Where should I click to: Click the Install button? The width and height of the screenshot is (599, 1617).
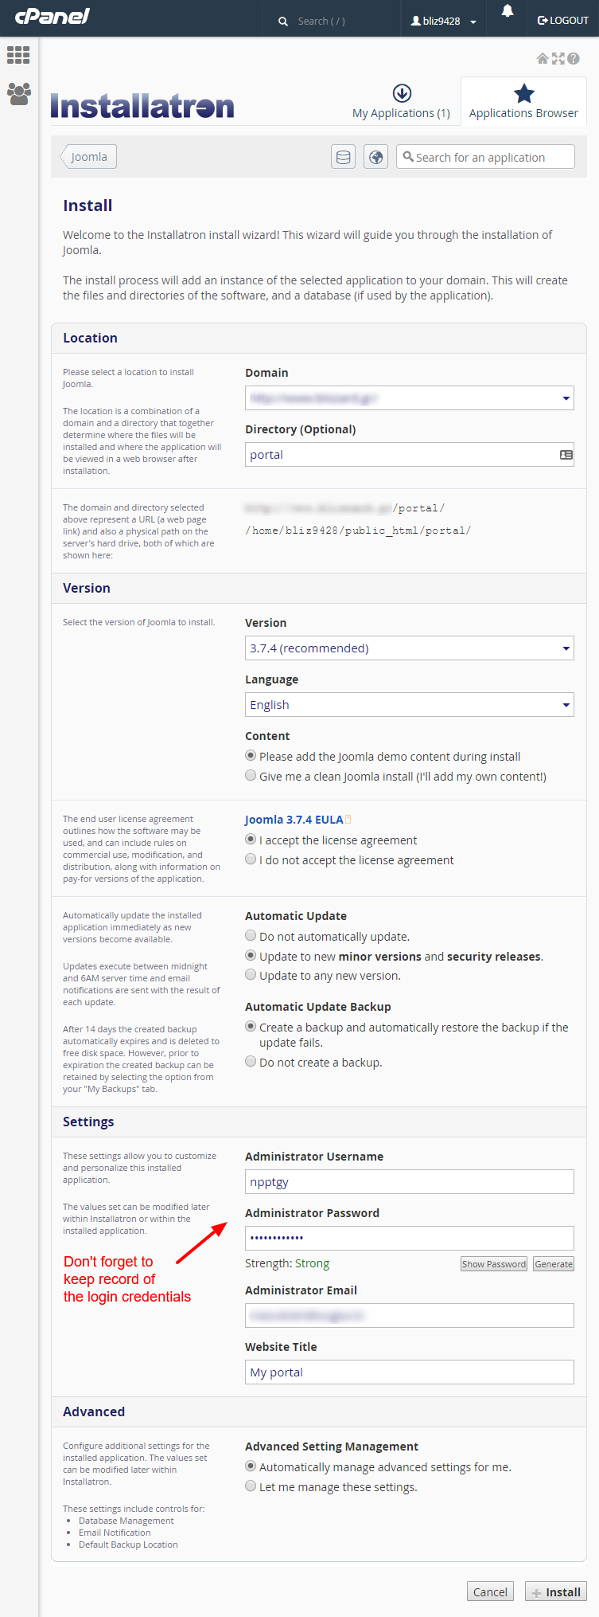[556, 1592]
